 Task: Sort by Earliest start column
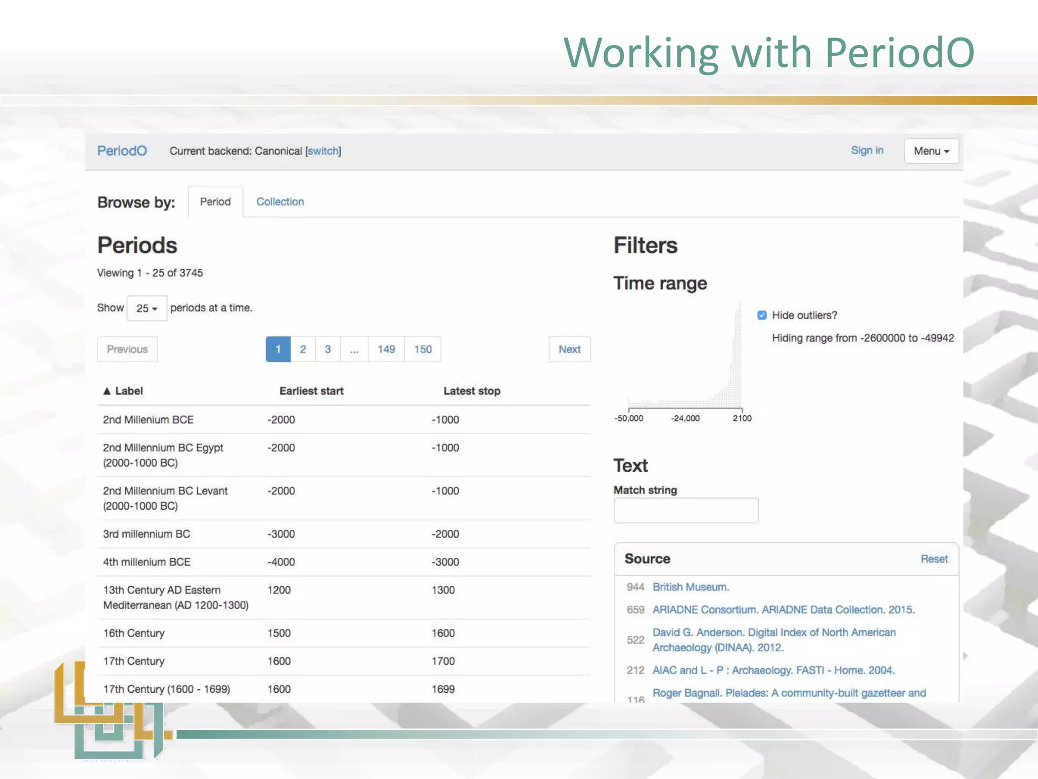click(x=311, y=391)
